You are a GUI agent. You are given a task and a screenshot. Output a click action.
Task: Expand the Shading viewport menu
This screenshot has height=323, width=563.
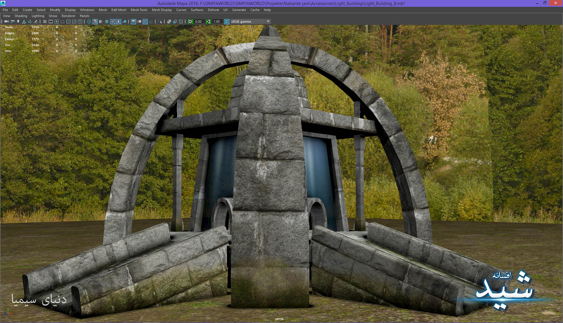click(21, 16)
